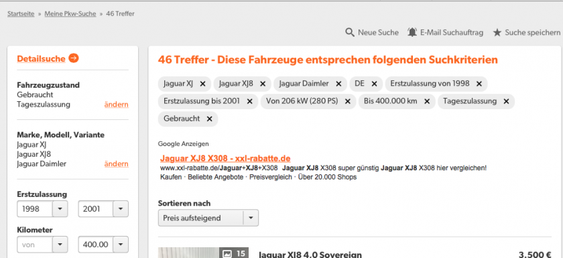563x258 pixels.
Task: Click the bell icon for E-Mail Suchauftrag
Action: click(x=412, y=32)
